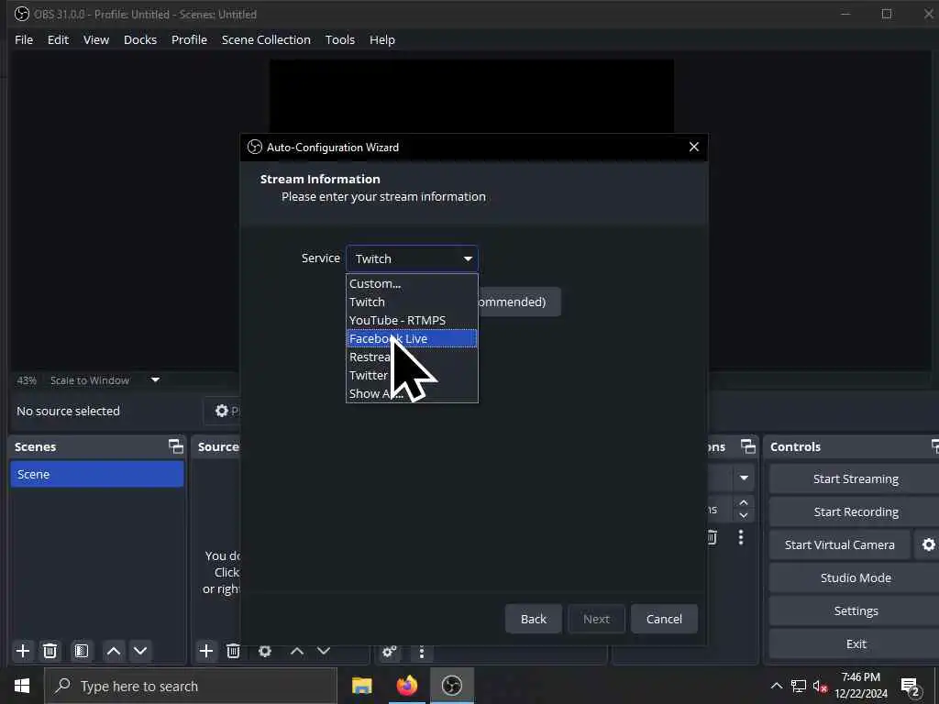Select the Scene item in Scenes list

pos(97,474)
